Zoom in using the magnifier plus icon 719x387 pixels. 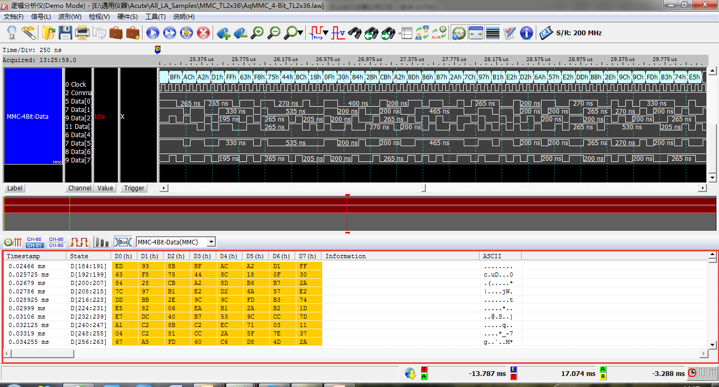tap(257, 33)
